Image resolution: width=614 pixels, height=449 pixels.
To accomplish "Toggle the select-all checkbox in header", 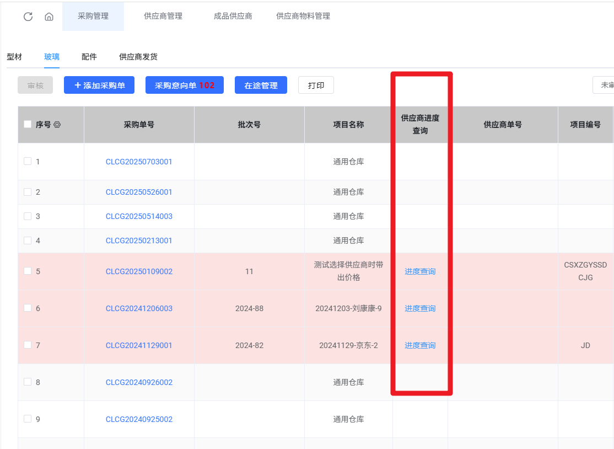I will (28, 125).
